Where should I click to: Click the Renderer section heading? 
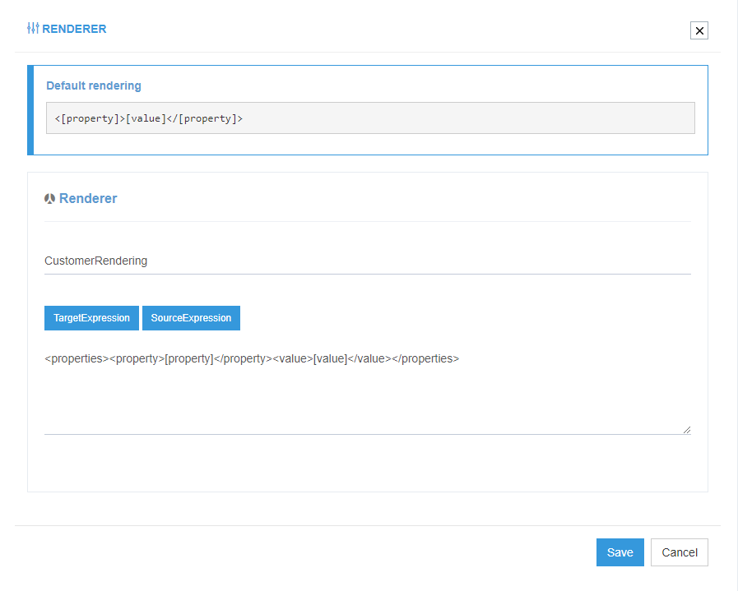87,198
